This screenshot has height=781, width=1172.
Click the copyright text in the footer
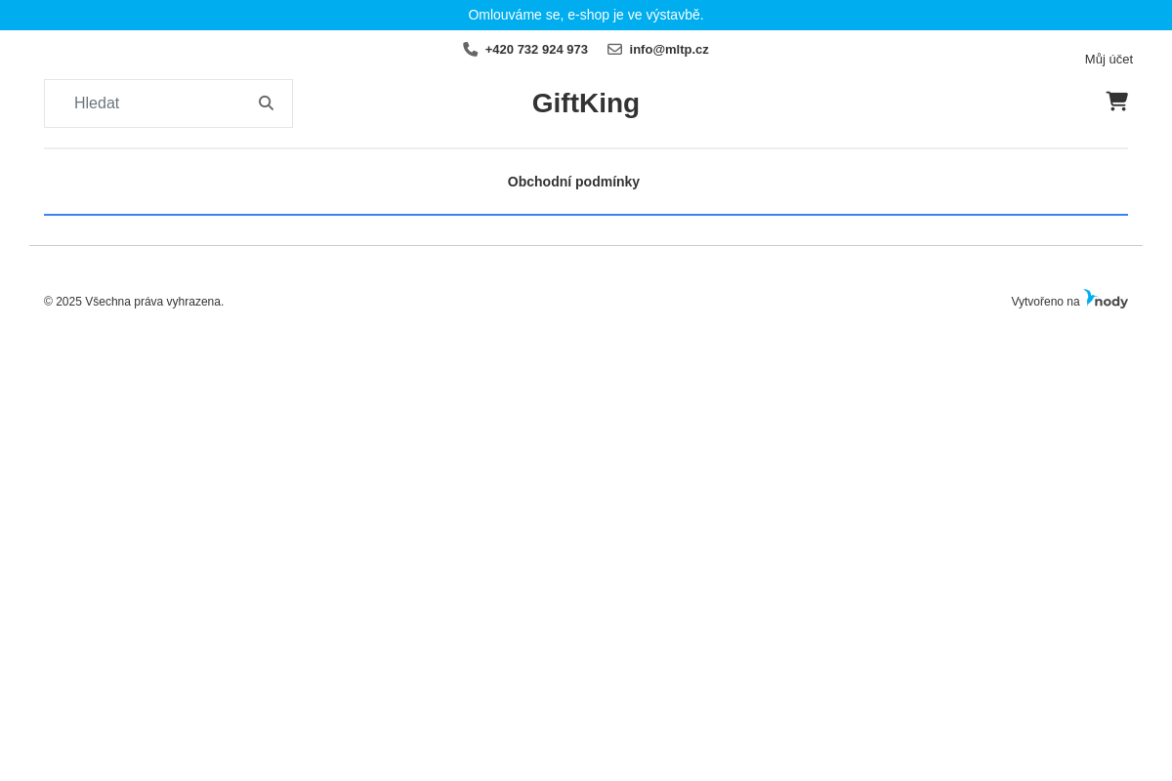(x=134, y=302)
